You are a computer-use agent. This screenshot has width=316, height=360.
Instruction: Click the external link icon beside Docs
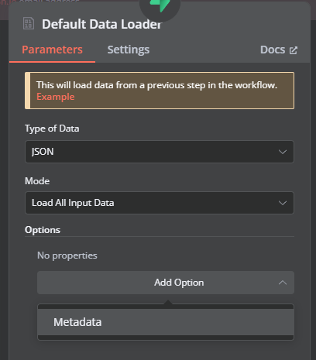pos(294,50)
